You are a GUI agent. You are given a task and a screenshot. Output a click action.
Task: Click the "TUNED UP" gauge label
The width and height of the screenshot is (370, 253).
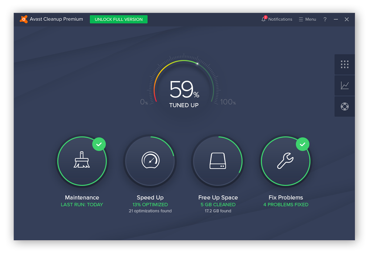coord(184,105)
